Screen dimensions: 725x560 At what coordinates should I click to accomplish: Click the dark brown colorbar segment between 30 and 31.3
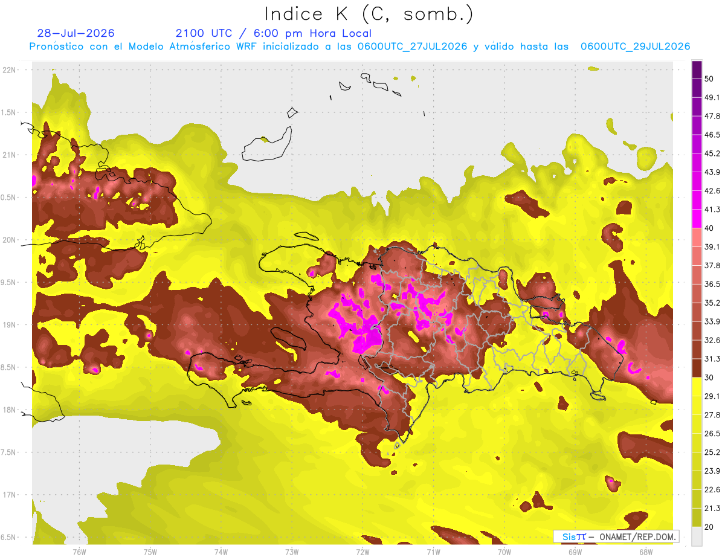697,368
